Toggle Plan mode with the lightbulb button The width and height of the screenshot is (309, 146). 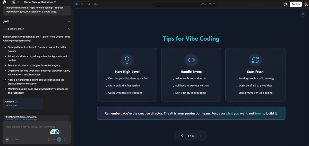pos(51,140)
